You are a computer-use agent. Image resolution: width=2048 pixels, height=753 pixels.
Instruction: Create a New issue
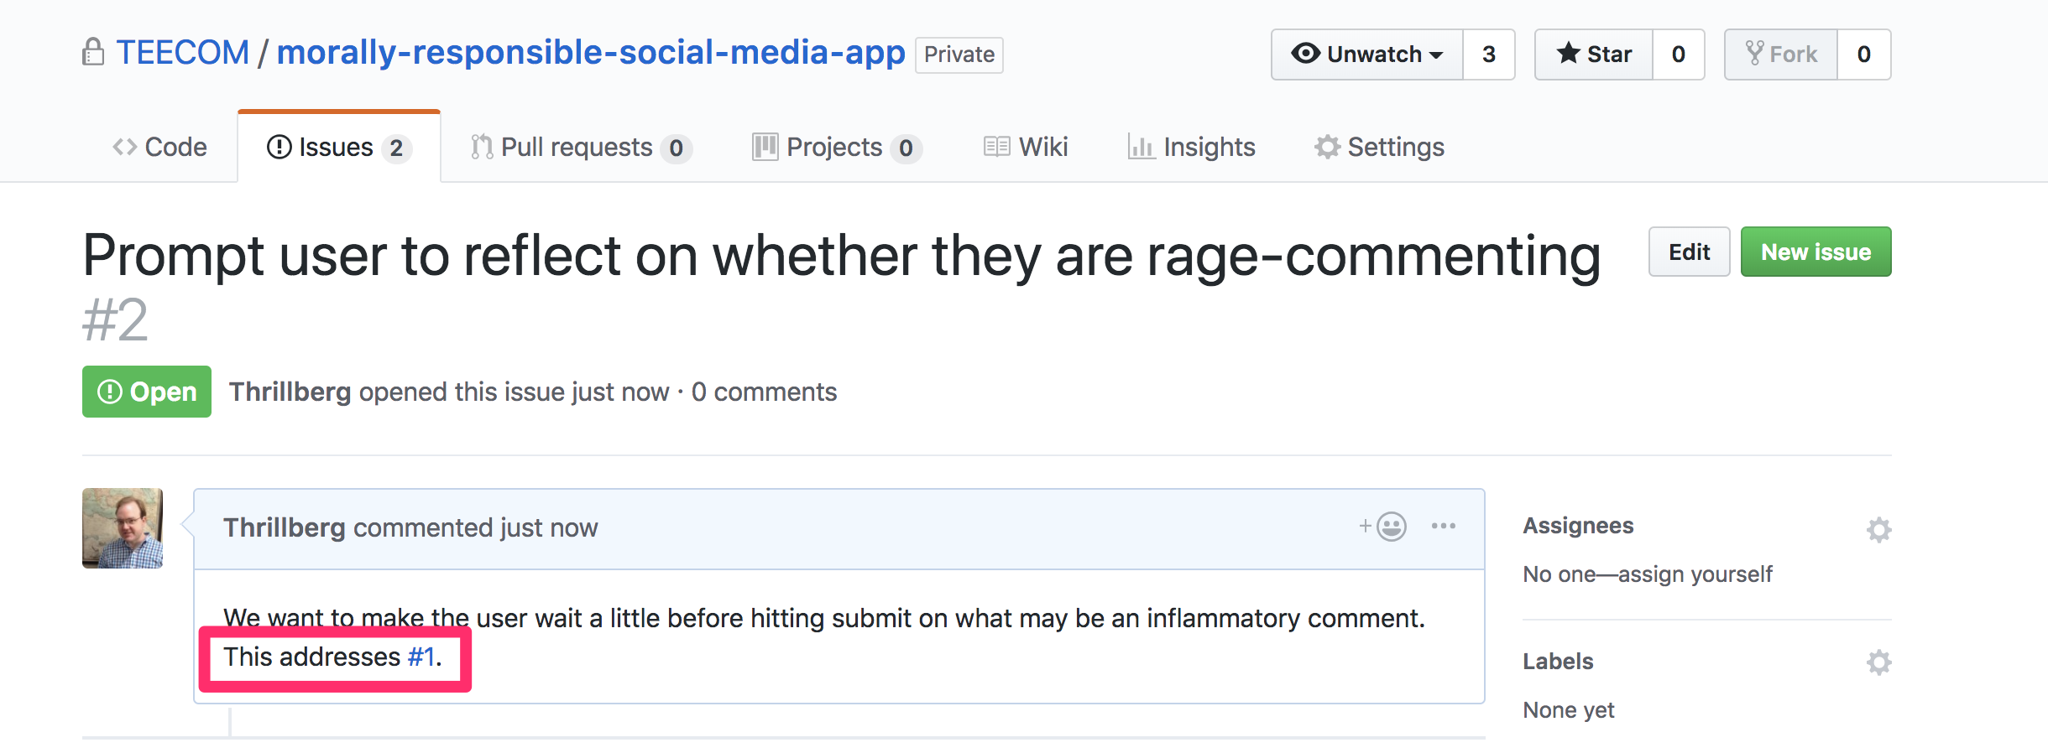1816,252
